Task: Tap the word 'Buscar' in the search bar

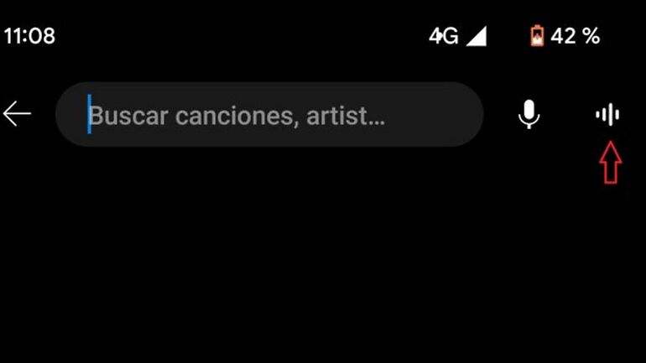Action: pos(128,116)
